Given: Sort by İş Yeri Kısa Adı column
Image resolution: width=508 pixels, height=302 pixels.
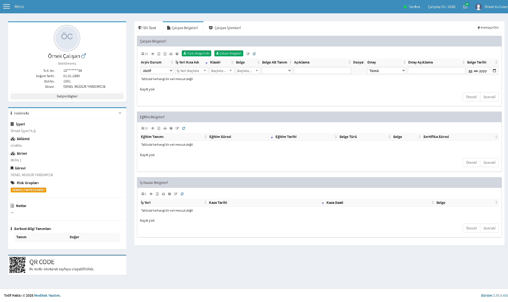Looking at the screenshot, I should point(191,62).
